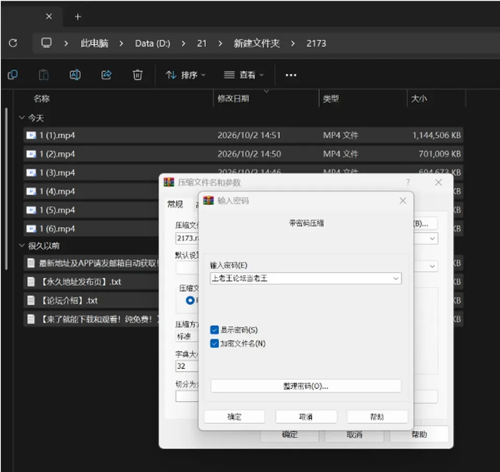Viewport: 500px width, 472px height.
Task: Click the WinRAR icon in 输入密码 dialog title
Action: click(x=208, y=201)
